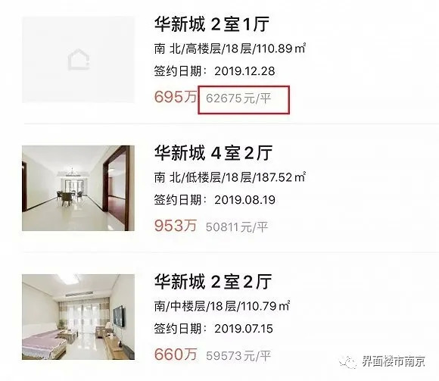This screenshot has height=381, width=439.
Task: Open the 华新城 4室2厅 listing title
Action: [x=213, y=153]
